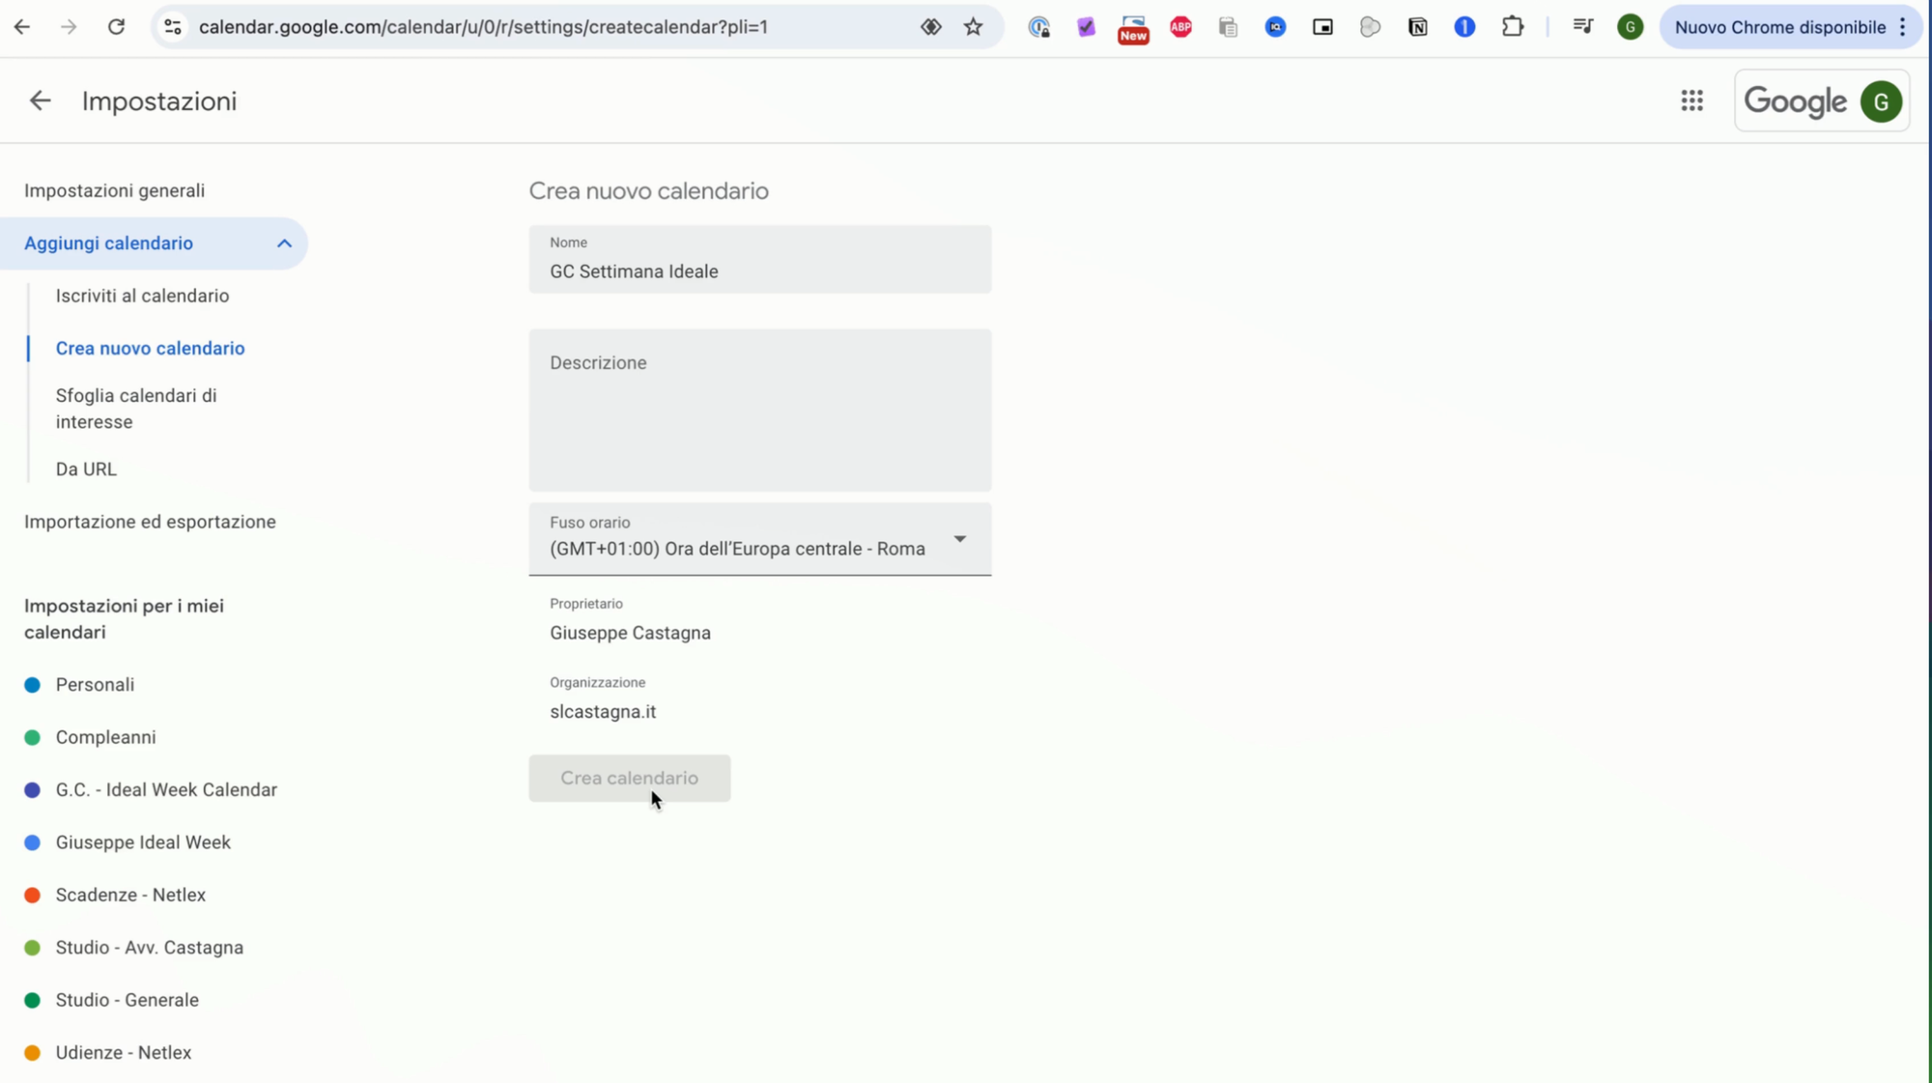Open the Notion extension icon
Screen dimensions: 1932x1083
click(1417, 27)
